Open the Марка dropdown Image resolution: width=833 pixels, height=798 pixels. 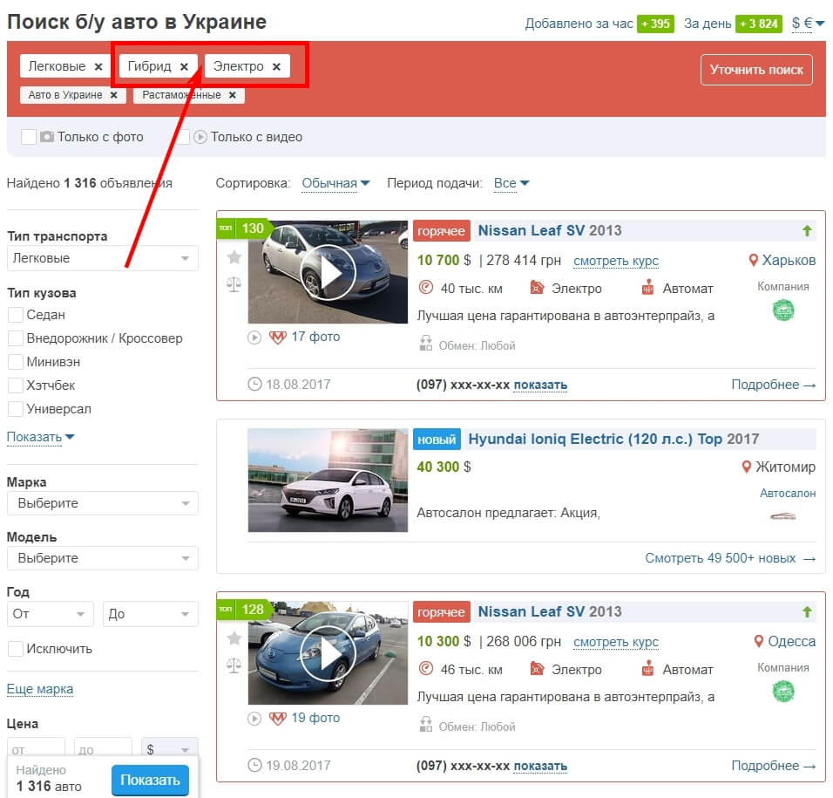[x=103, y=503]
